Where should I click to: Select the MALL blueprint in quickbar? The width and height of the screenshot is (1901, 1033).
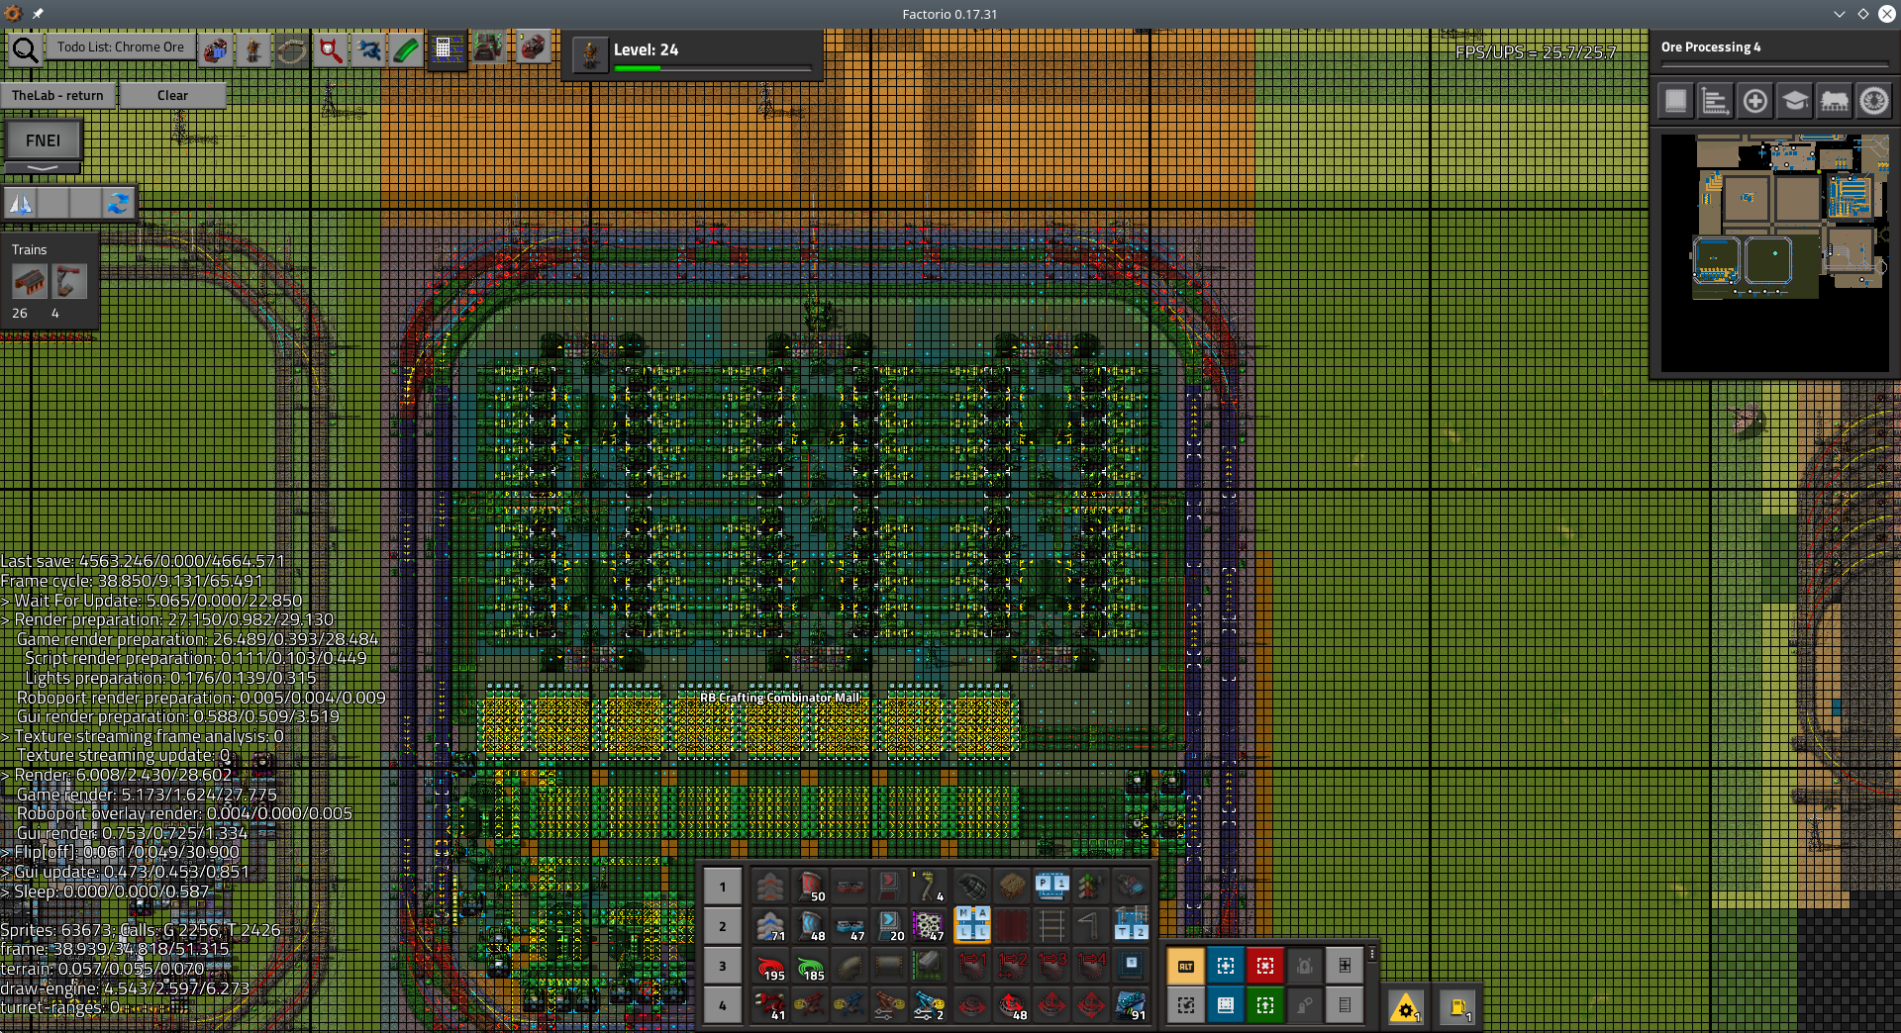point(972,926)
